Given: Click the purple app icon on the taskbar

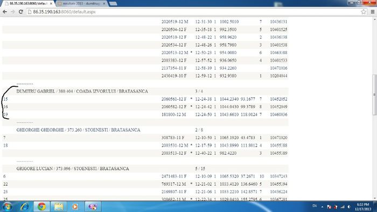Looking at the screenshot, I should tap(93, 207).
